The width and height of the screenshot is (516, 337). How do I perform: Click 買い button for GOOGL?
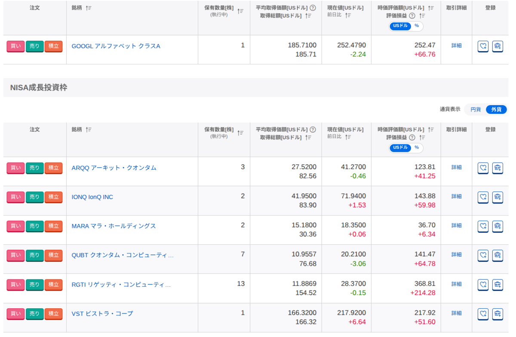15,46
